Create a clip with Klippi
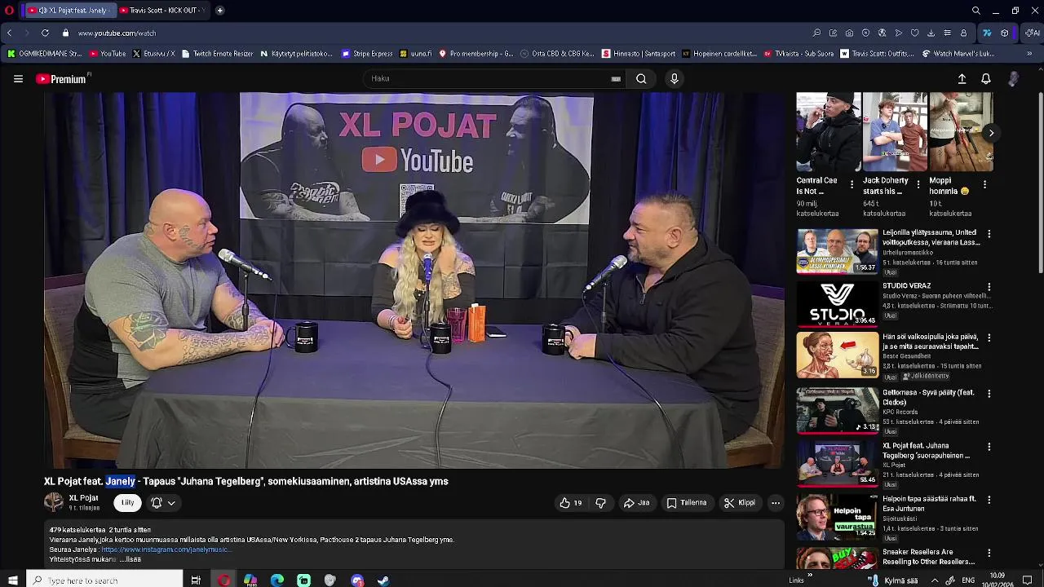1044x587 pixels. point(739,503)
